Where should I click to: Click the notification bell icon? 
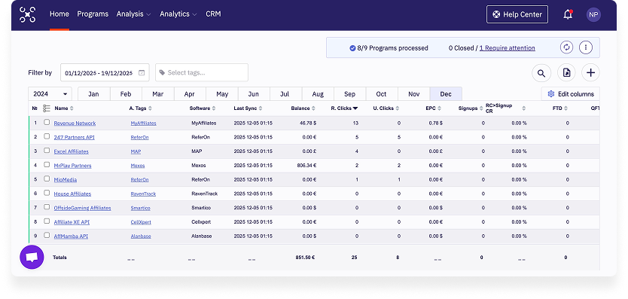568,15
